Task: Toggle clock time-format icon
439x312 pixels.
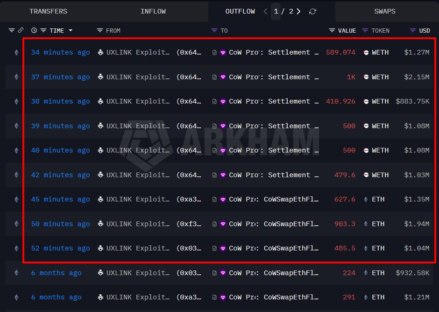Action: click(34, 30)
